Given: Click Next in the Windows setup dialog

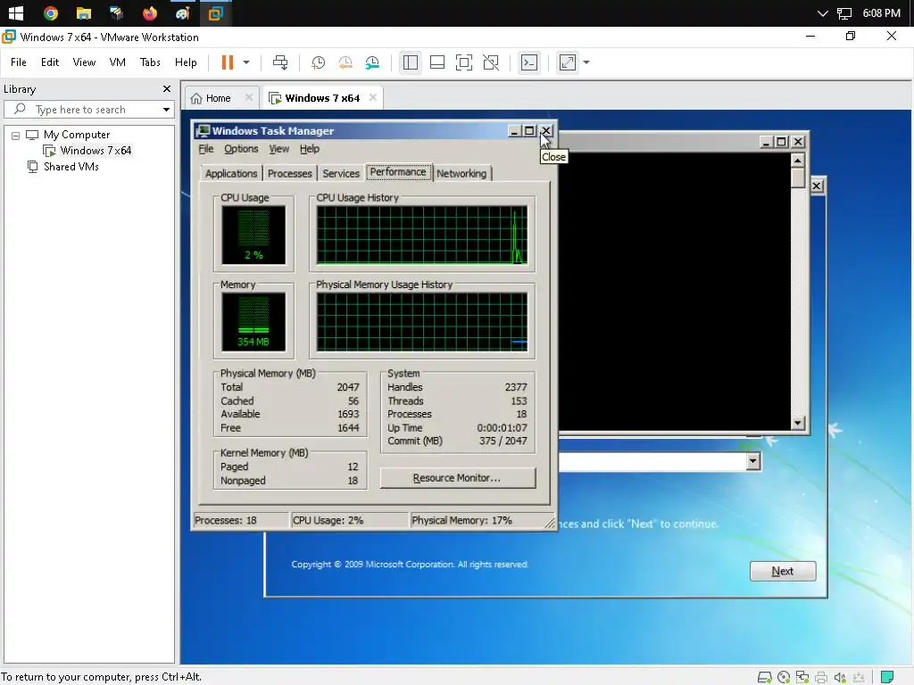Looking at the screenshot, I should click(782, 571).
